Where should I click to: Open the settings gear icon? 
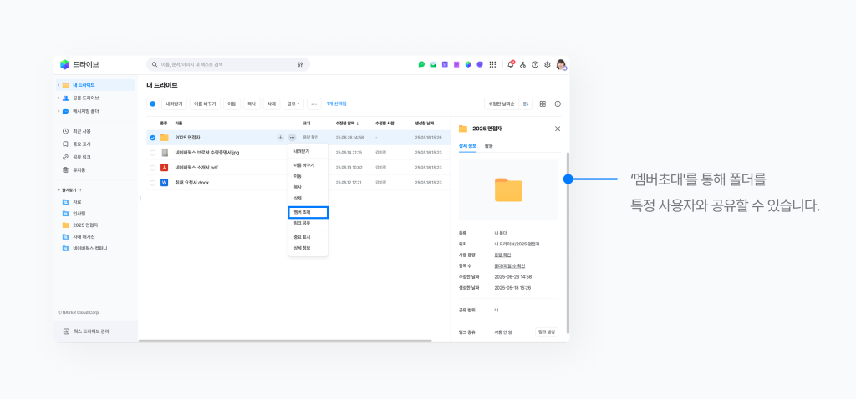[x=548, y=64]
